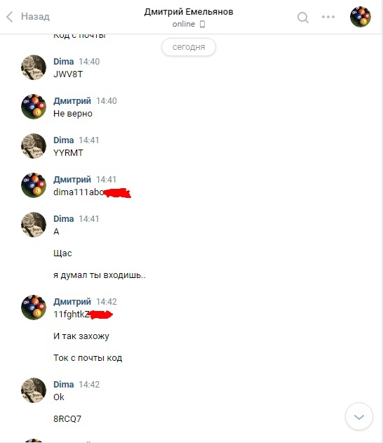
Task: Click the Dima avatar next to the Ok message
Action: coord(34,390)
